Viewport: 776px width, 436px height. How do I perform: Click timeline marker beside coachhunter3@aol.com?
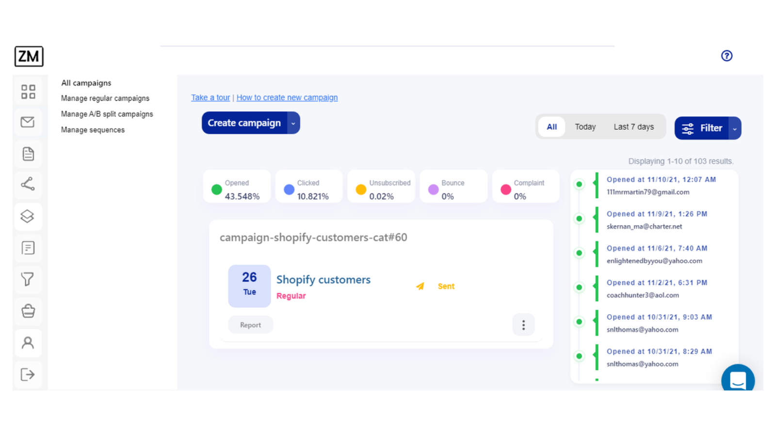tap(579, 287)
